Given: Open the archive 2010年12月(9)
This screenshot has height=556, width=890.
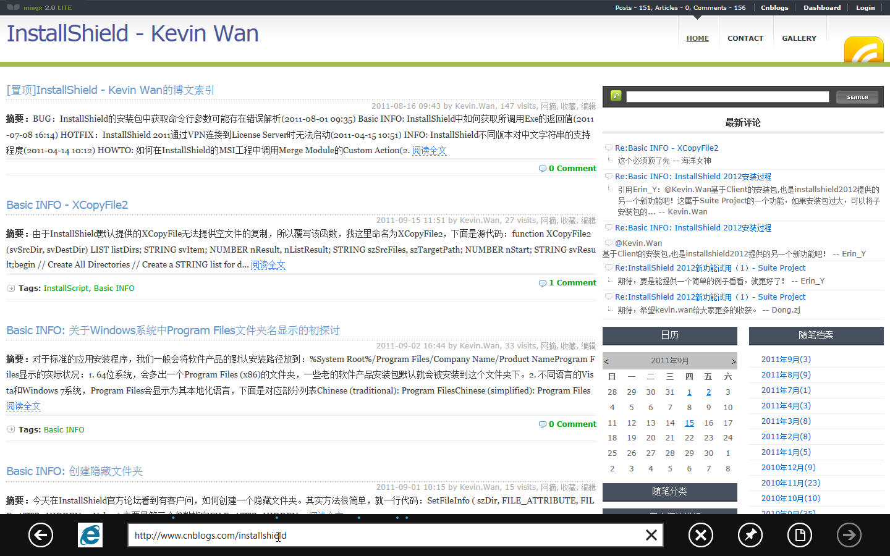Looking at the screenshot, I should 789,468.
